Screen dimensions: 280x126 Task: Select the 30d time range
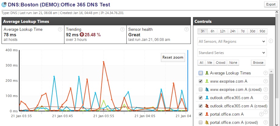click(x=252, y=31)
